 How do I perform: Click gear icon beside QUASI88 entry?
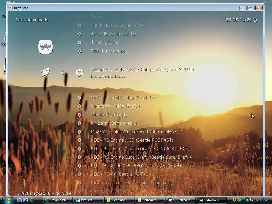79,166
